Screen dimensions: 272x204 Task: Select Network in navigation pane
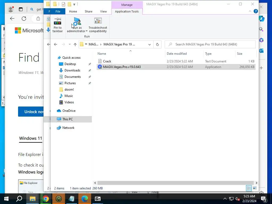tap(68, 128)
